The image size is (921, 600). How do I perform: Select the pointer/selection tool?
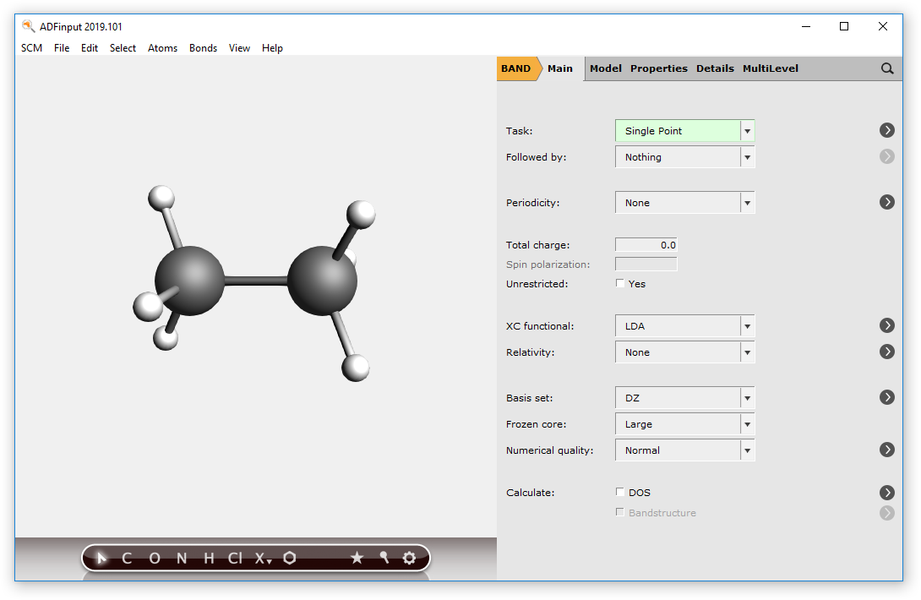click(x=100, y=558)
